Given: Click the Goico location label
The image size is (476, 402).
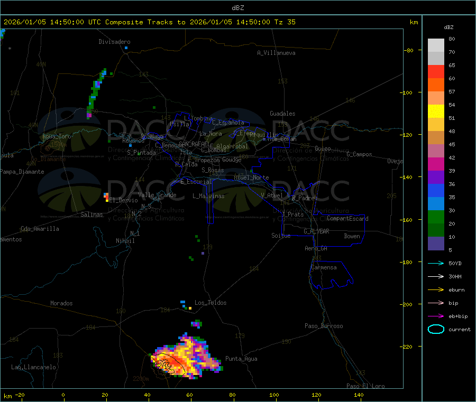Looking at the screenshot, I should point(323,148).
